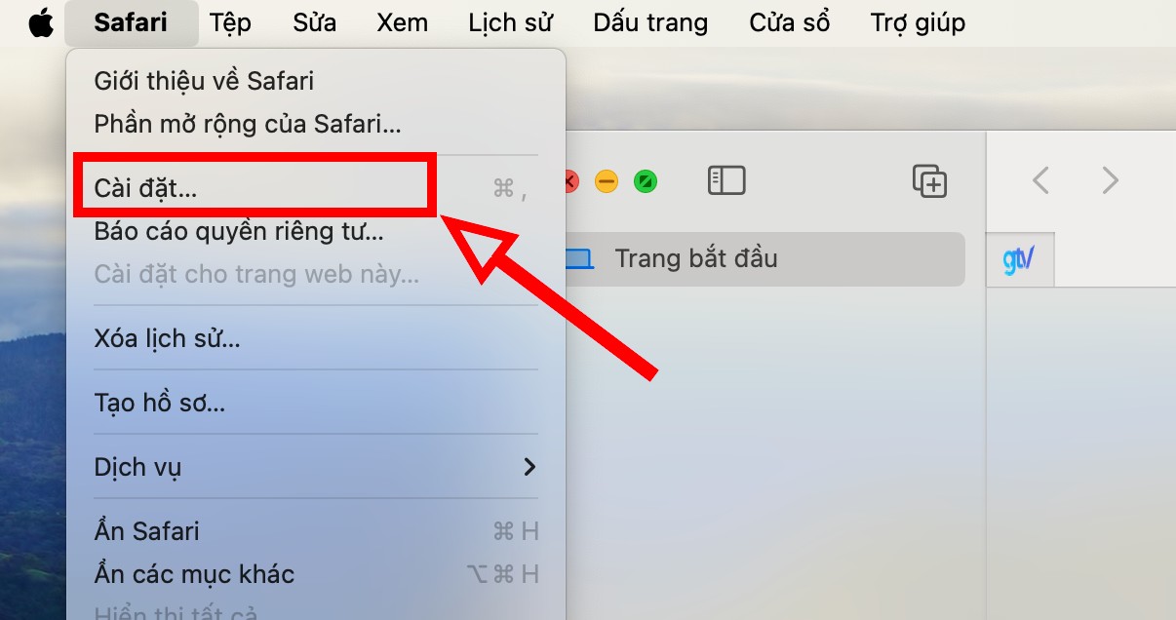Screen dimensions: 1176x620
Task: Go forward with the right chevron
Action: point(1110,180)
